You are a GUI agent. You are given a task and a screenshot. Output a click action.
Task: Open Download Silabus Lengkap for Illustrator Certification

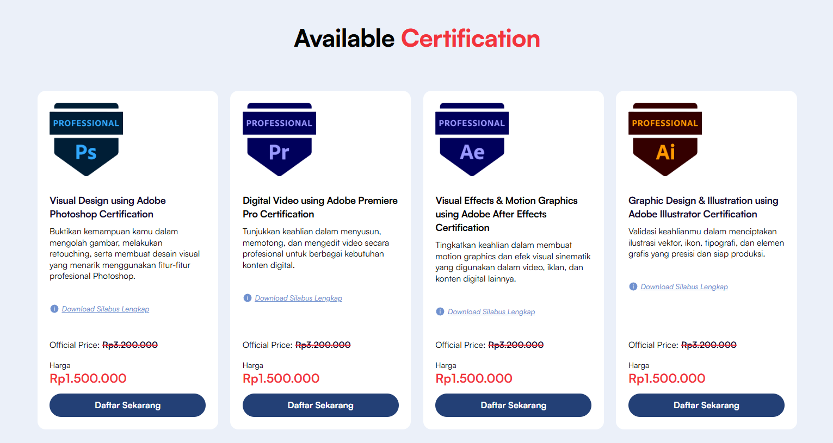pos(684,286)
